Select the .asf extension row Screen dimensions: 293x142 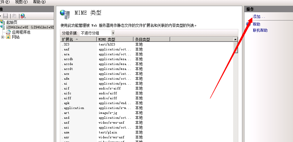pyautogui.click(x=147, y=122)
